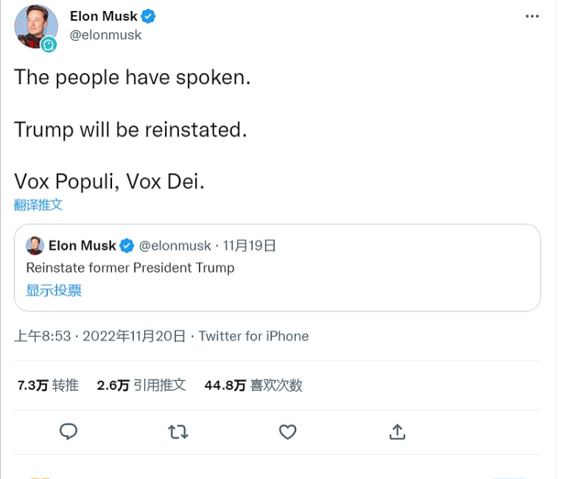Click 显示投票 to show the poll
This screenshot has height=479, width=562.
[x=54, y=290]
